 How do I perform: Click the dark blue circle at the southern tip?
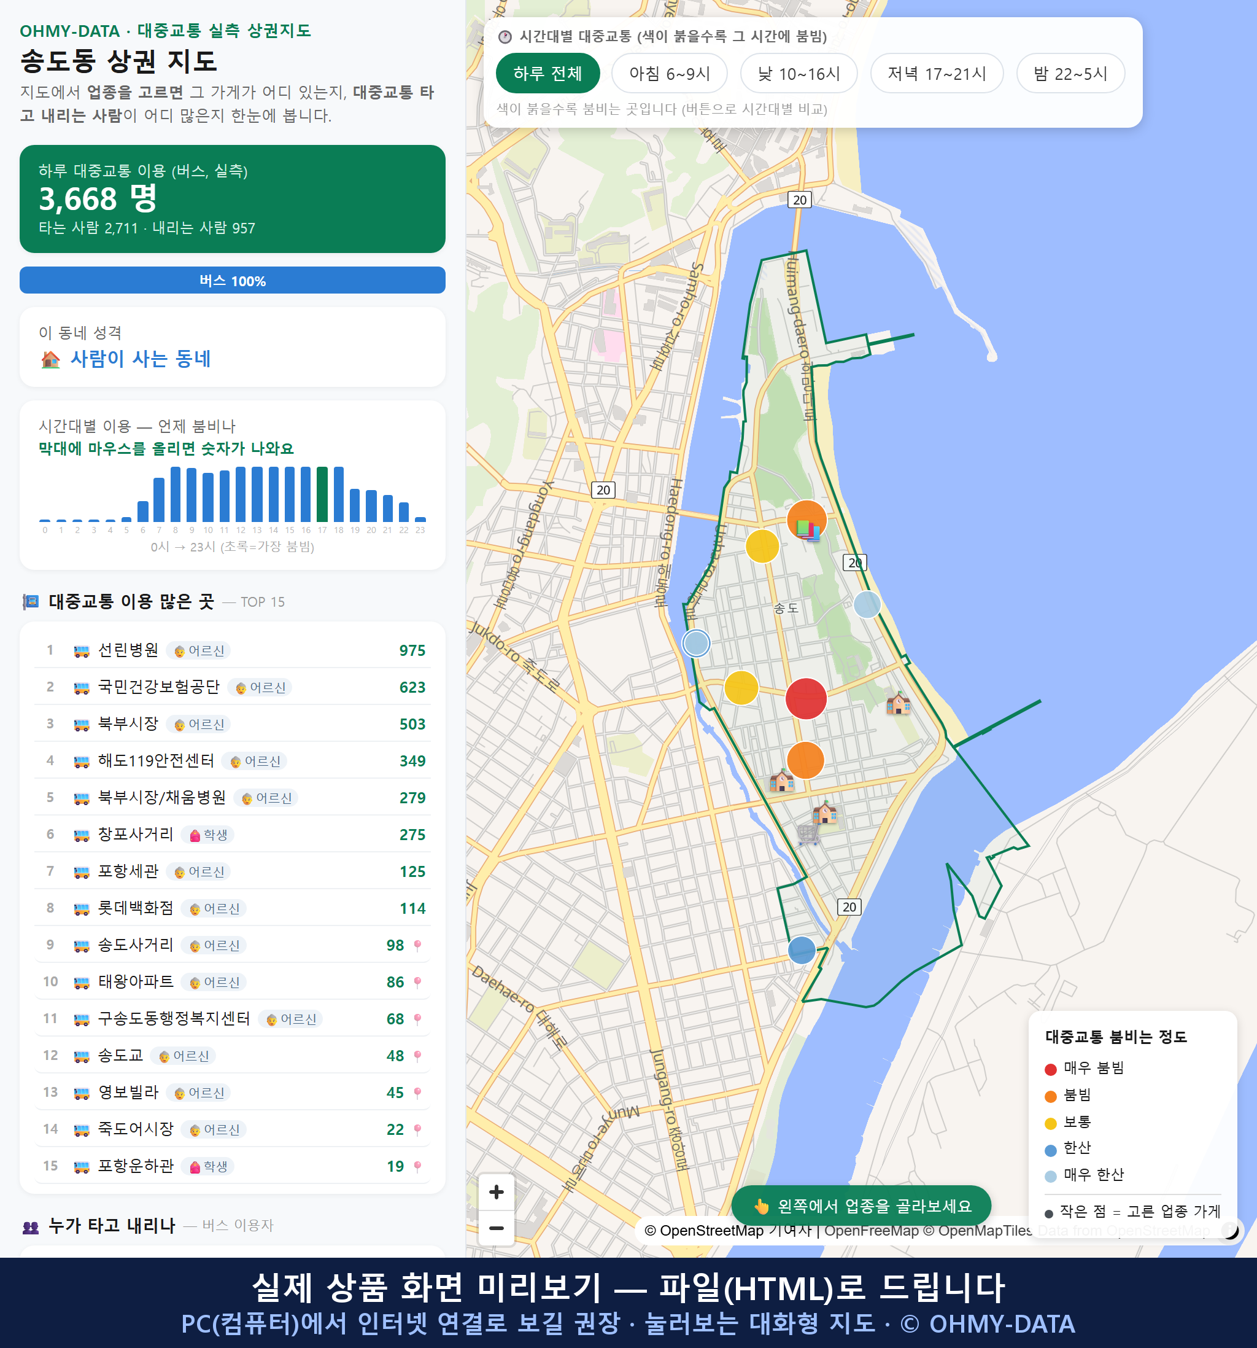(802, 949)
